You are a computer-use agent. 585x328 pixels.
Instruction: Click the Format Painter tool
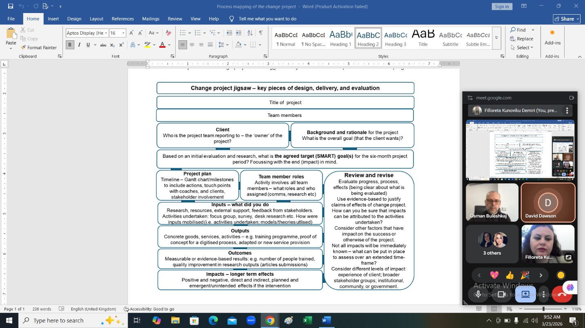pyautogui.click(x=39, y=48)
